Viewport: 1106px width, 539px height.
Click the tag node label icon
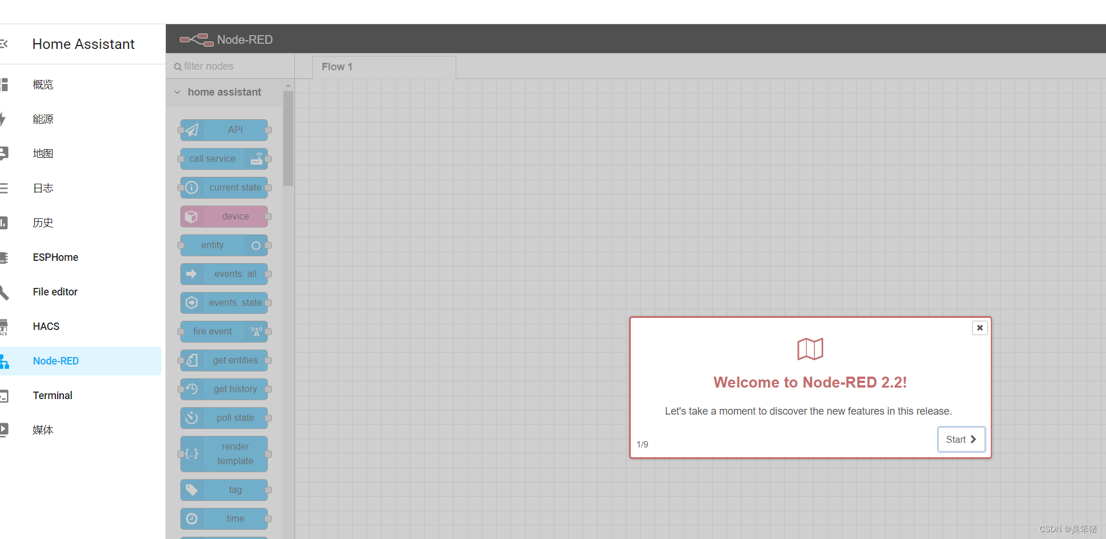click(x=192, y=490)
